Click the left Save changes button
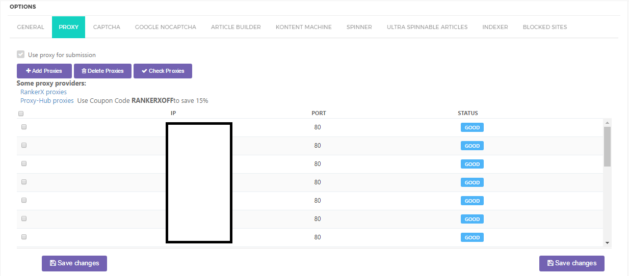The height and width of the screenshot is (276, 629). [74, 263]
